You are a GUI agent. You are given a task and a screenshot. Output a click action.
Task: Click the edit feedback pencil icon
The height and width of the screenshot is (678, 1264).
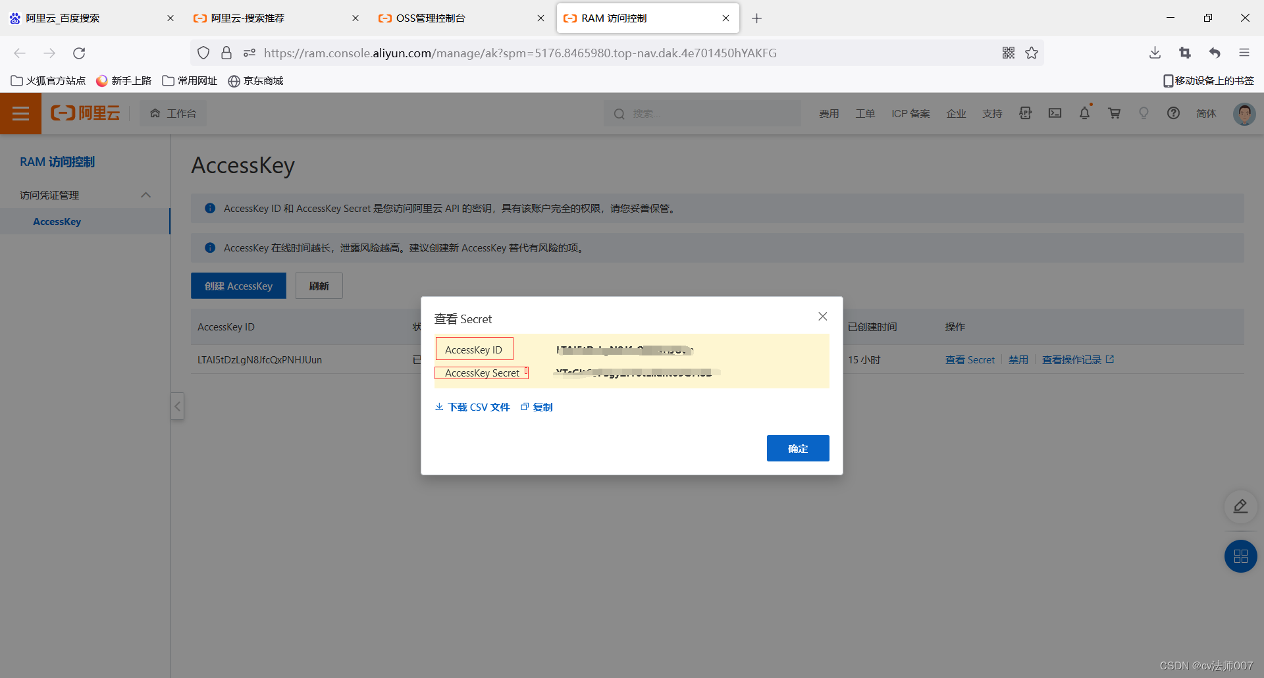(1240, 506)
